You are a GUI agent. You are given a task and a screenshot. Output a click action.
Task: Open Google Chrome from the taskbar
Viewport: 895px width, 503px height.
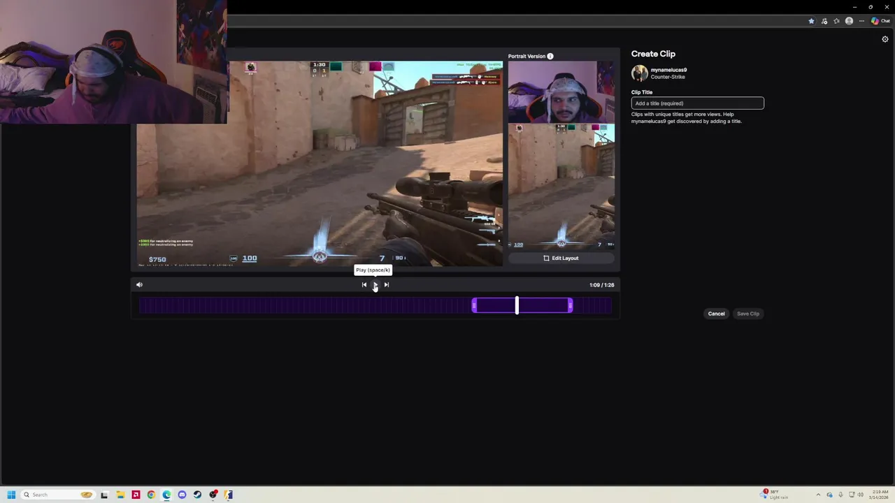[151, 495]
